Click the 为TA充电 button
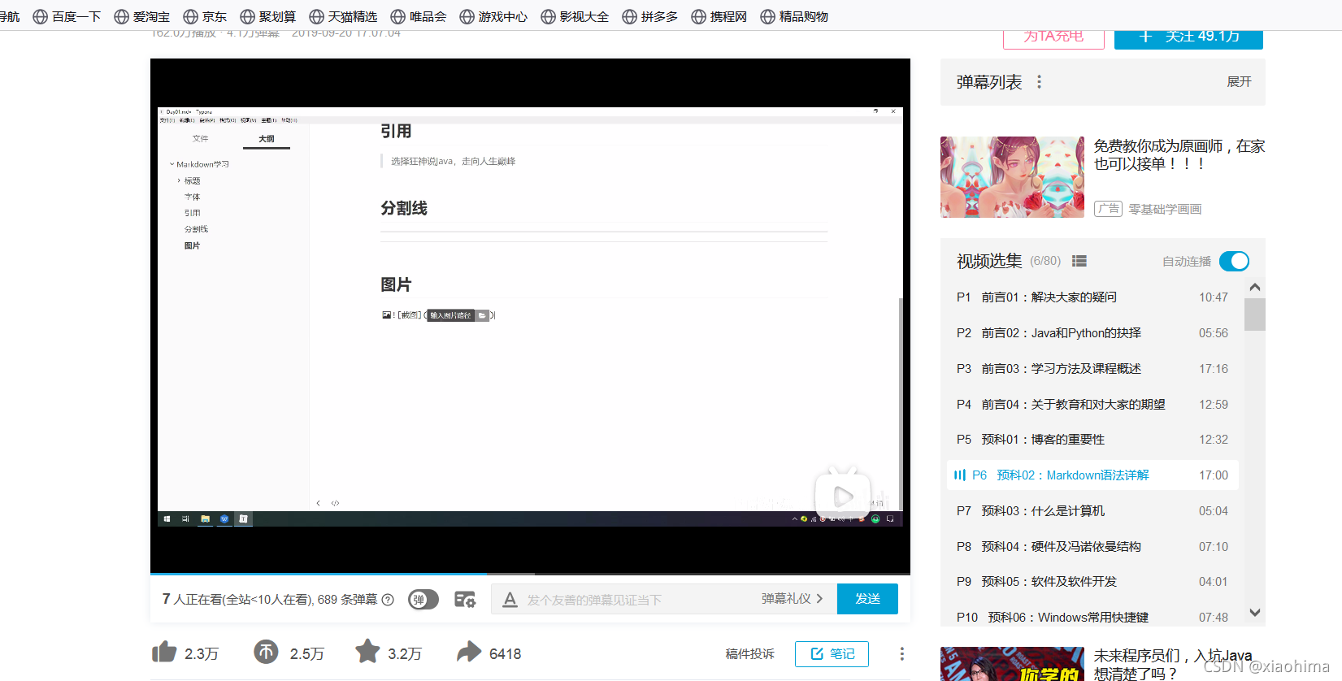 (x=1053, y=37)
